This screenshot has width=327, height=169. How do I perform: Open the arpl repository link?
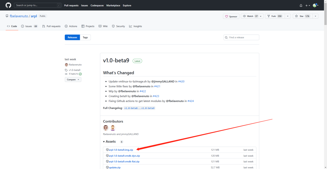(x=34, y=16)
